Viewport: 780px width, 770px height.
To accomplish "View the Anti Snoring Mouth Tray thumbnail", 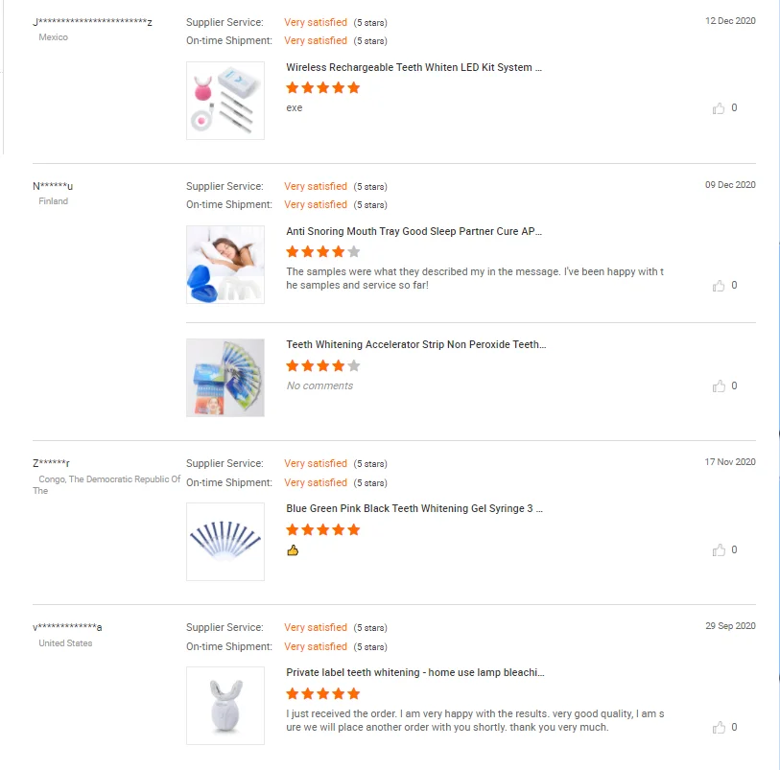I will click(x=225, y=265).
